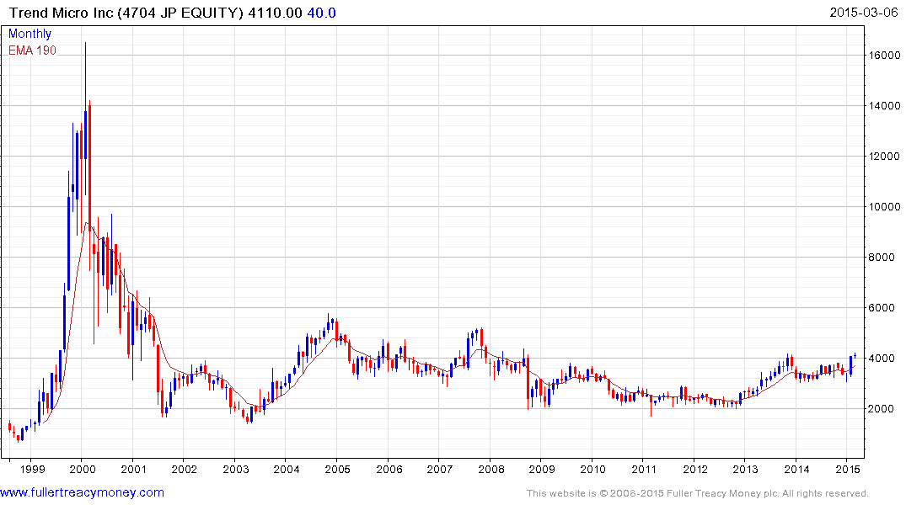Click the 2007 year label on time axis

(x=440, y=469)
